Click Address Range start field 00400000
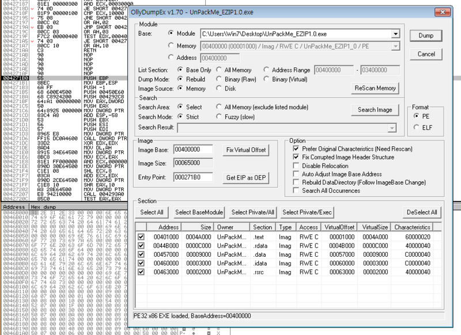 pyautogui.click(x=334, y=70)
